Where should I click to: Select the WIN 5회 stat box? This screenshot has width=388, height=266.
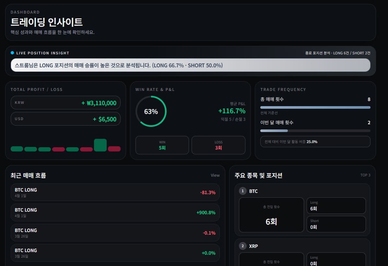[x=162, y=145]
